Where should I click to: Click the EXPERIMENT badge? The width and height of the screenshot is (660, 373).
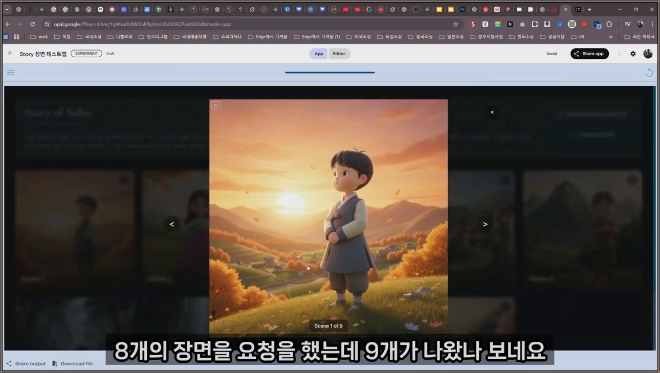point(86,53)
